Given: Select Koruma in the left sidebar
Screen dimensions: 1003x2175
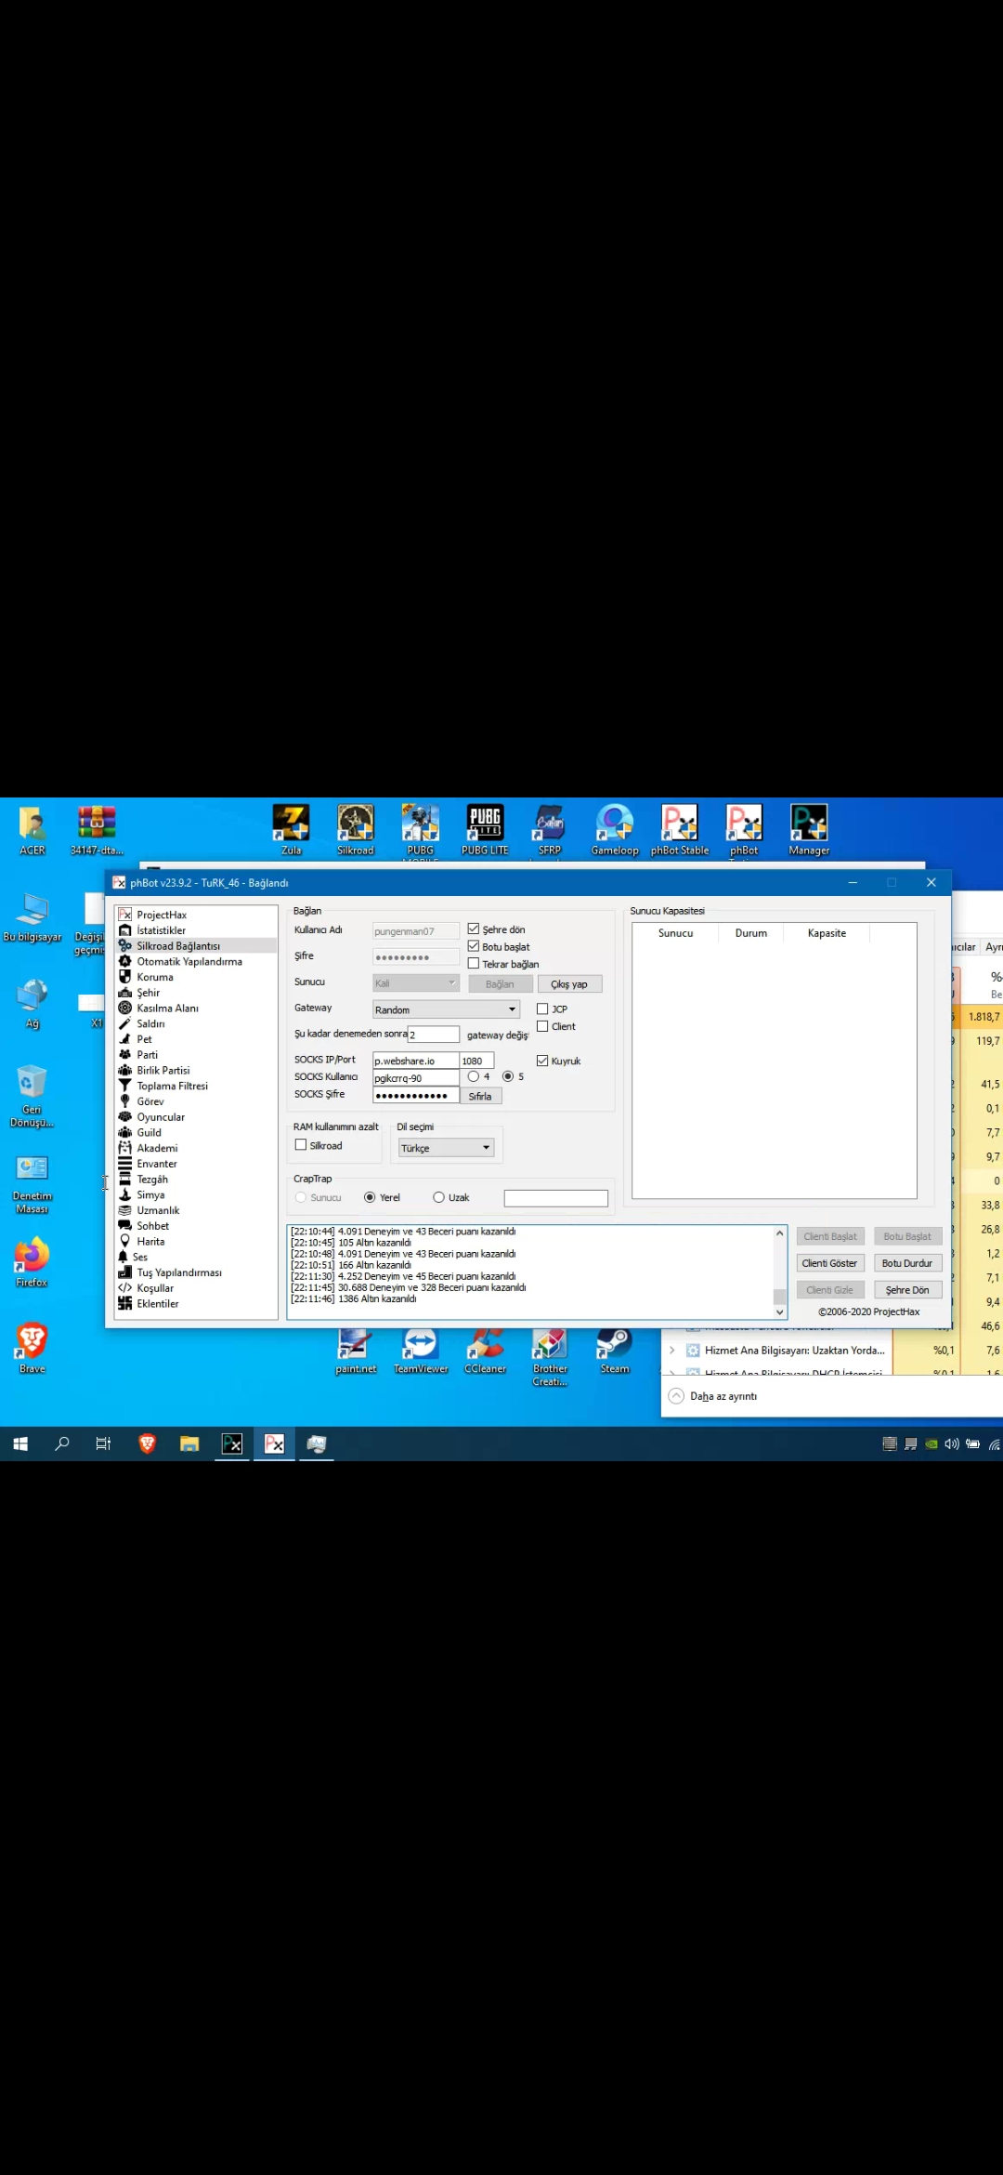Looking at the screenshot, I should pos(154,977).
